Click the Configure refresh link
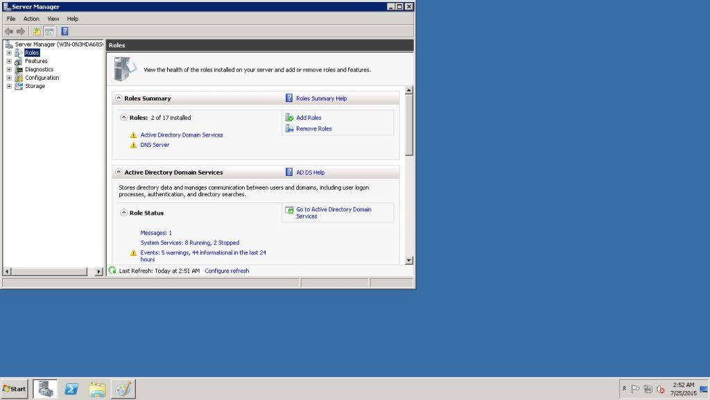Image resolution: width=710 pixels, height=400 pixels. click(x=227, y=271)
